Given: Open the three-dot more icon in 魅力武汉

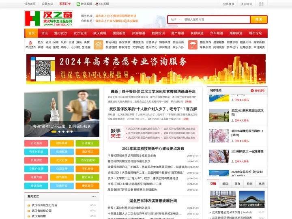Looking at the screenshot, I should click(94, 196).
